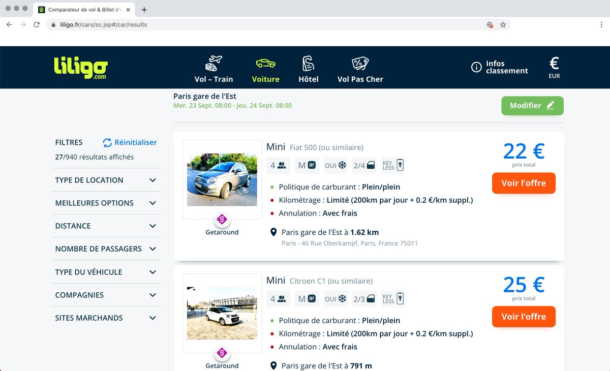The height and width of the screenshot is (371, 610).
Task: Click Mini Fiat 500 (ou similaire) title
Action: (x=315, y=147)
